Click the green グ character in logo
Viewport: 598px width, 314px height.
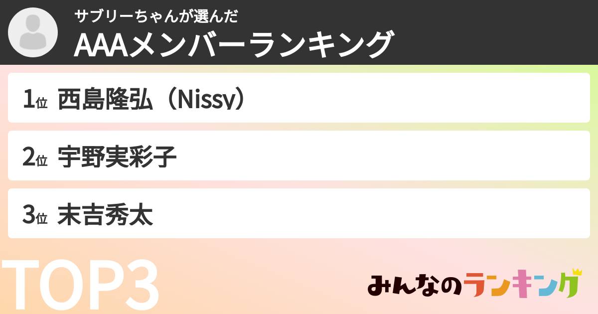click(x=568, y=287)
